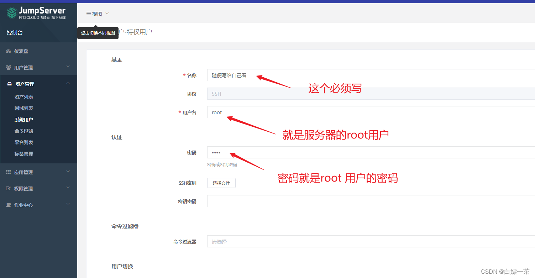Click the JumpServer logo icon
The width and height of the screenshot is (535, 278).
point(12,13)
